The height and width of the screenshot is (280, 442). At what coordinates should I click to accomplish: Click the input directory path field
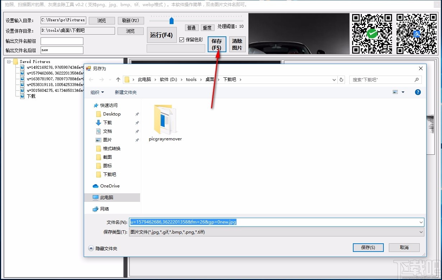[63, 20]
